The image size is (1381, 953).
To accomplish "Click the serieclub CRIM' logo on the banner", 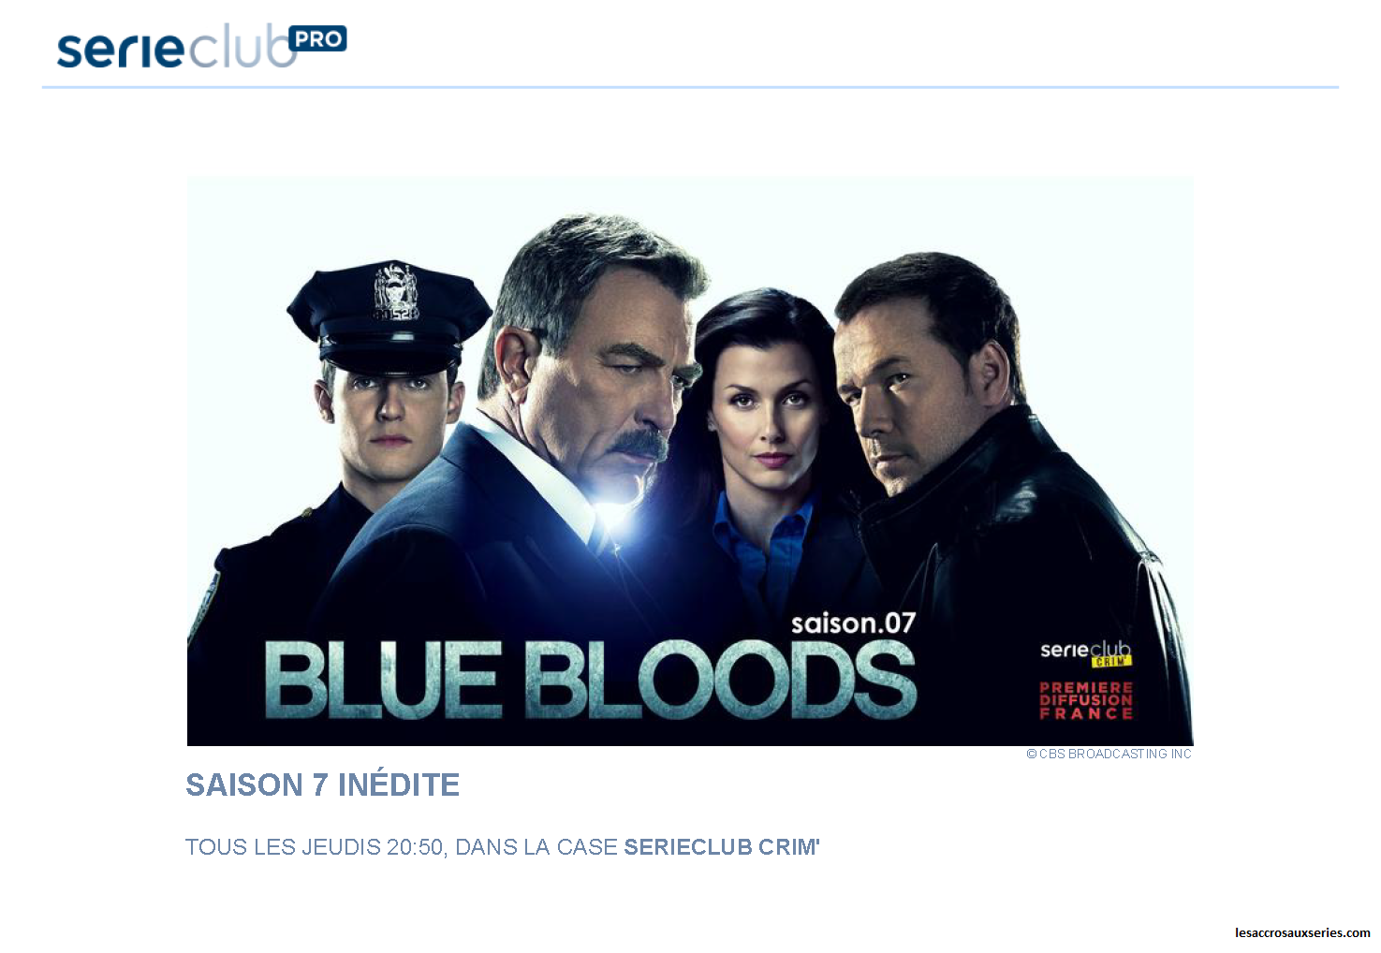I will coord(1086,653).
